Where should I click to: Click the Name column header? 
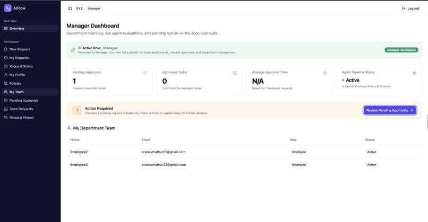click(x=75, y=140)
